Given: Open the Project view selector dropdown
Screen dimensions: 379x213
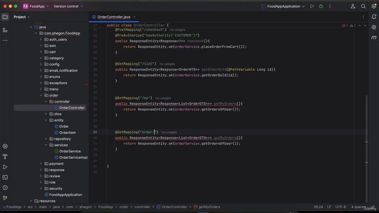Looking at the screenshot, I should point(21,17).
